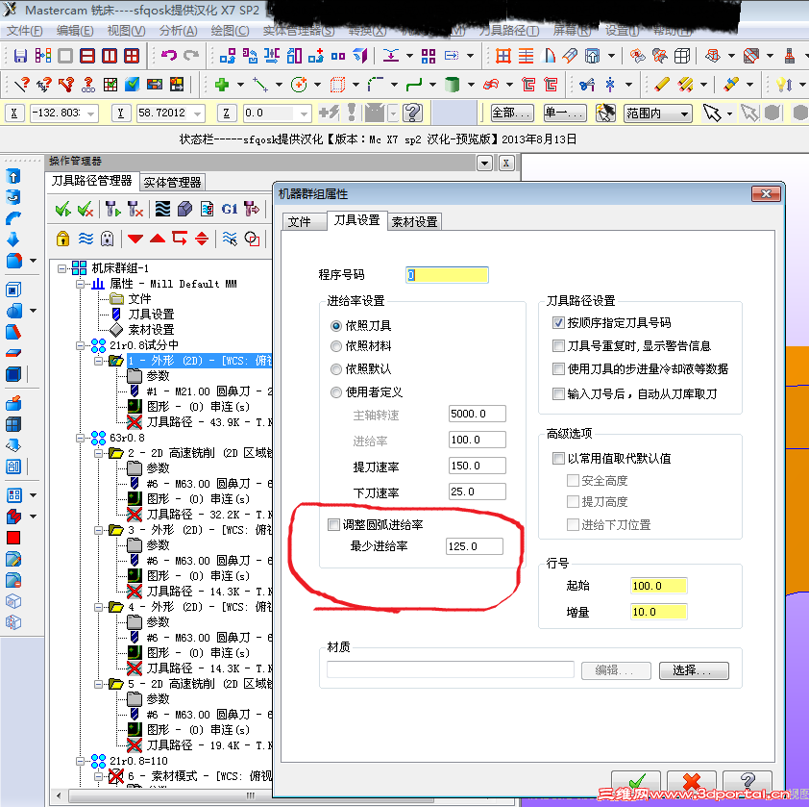Click the red square icon in left sidebar
Screen dimensions: 809x807
coord(13,538)
